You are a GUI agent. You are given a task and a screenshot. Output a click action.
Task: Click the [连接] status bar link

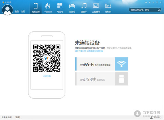17,117
